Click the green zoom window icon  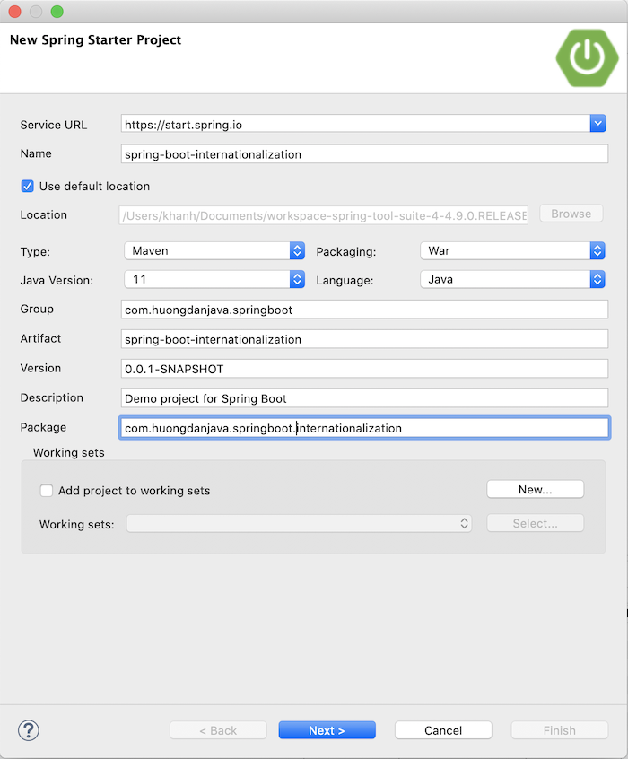[57, 12]
